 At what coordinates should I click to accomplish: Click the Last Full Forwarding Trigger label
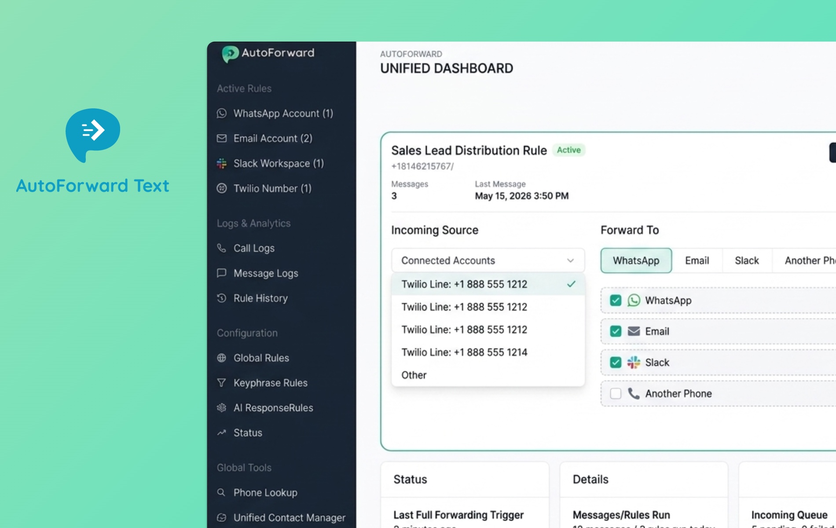[x=458, y=515]
